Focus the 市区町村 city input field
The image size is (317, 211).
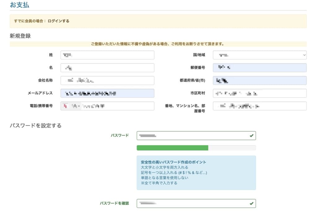260,93
